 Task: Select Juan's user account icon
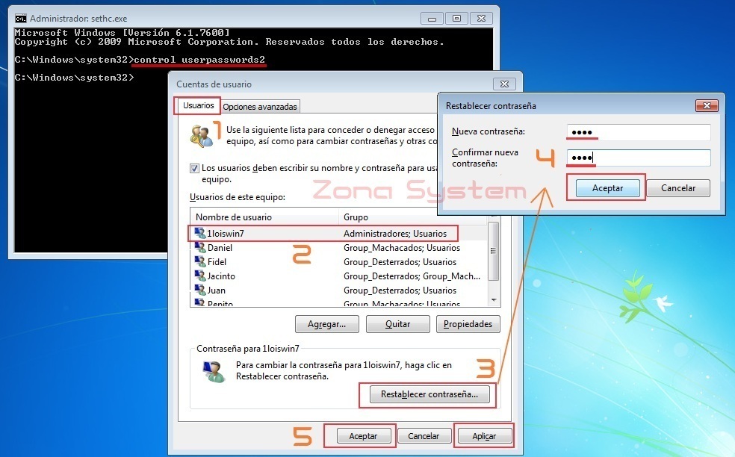click(202, 290)
